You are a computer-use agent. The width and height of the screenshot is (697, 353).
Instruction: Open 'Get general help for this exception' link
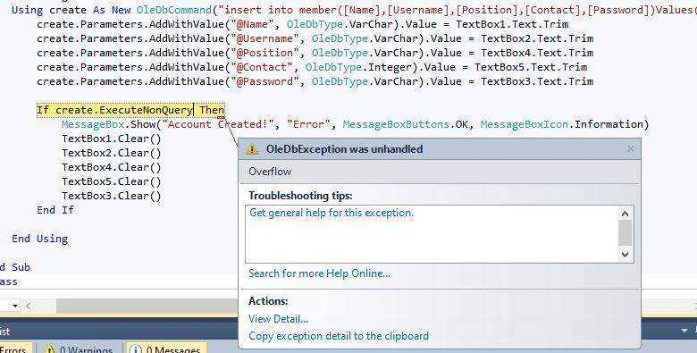click(332, 213)
